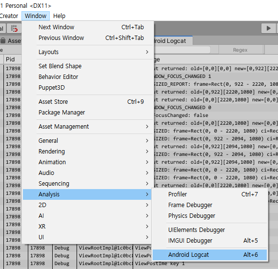Image resolution: width=278 pixels, height=269 pixels.
Task: Expand the General submenu
Action: (x=88, y=141)
